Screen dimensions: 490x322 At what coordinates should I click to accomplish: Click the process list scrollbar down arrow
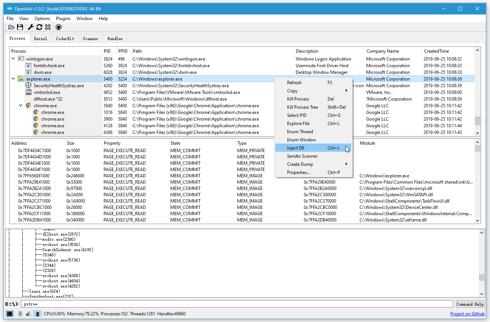[x=477, y=133]
